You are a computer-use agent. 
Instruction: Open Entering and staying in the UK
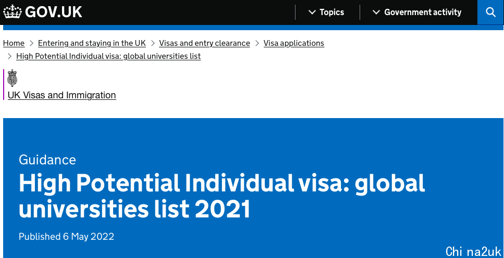pos(92,43)
